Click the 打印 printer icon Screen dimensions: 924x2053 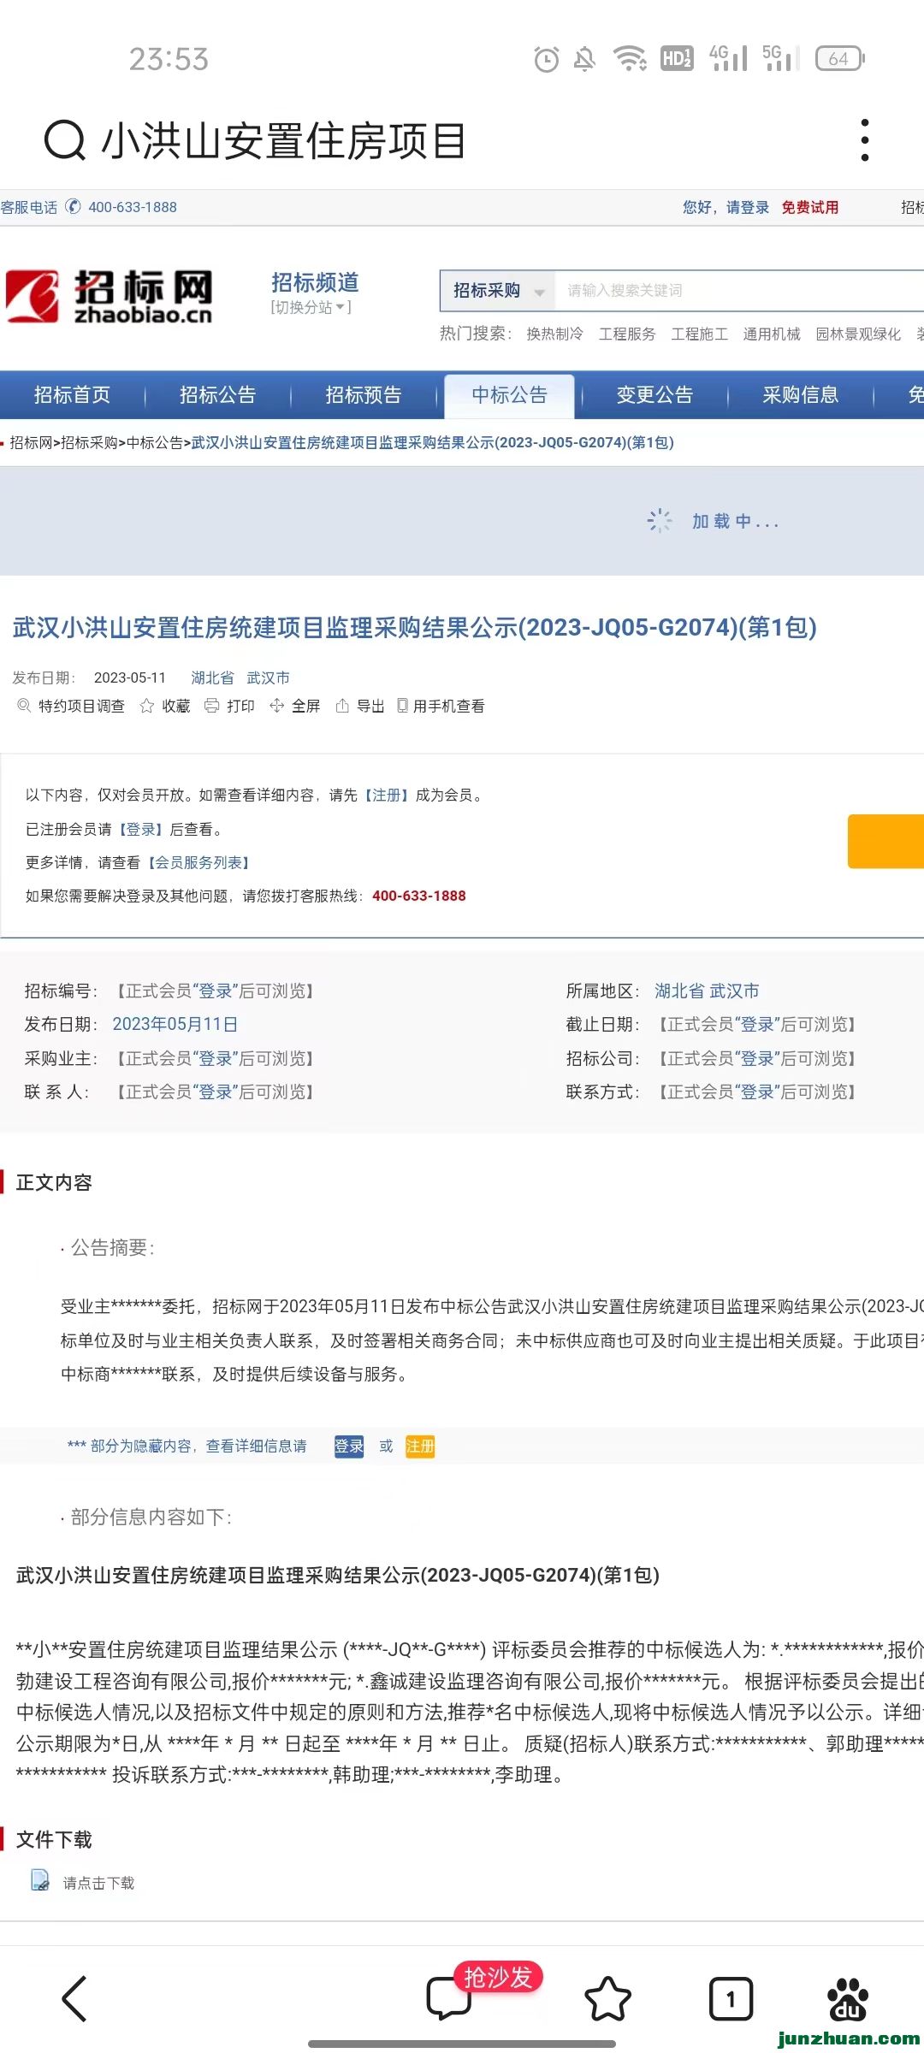pos(211,706)
